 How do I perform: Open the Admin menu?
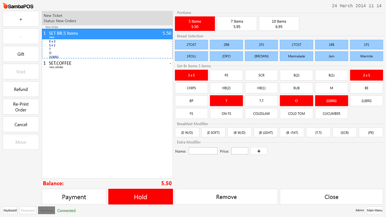click(360, 210)
